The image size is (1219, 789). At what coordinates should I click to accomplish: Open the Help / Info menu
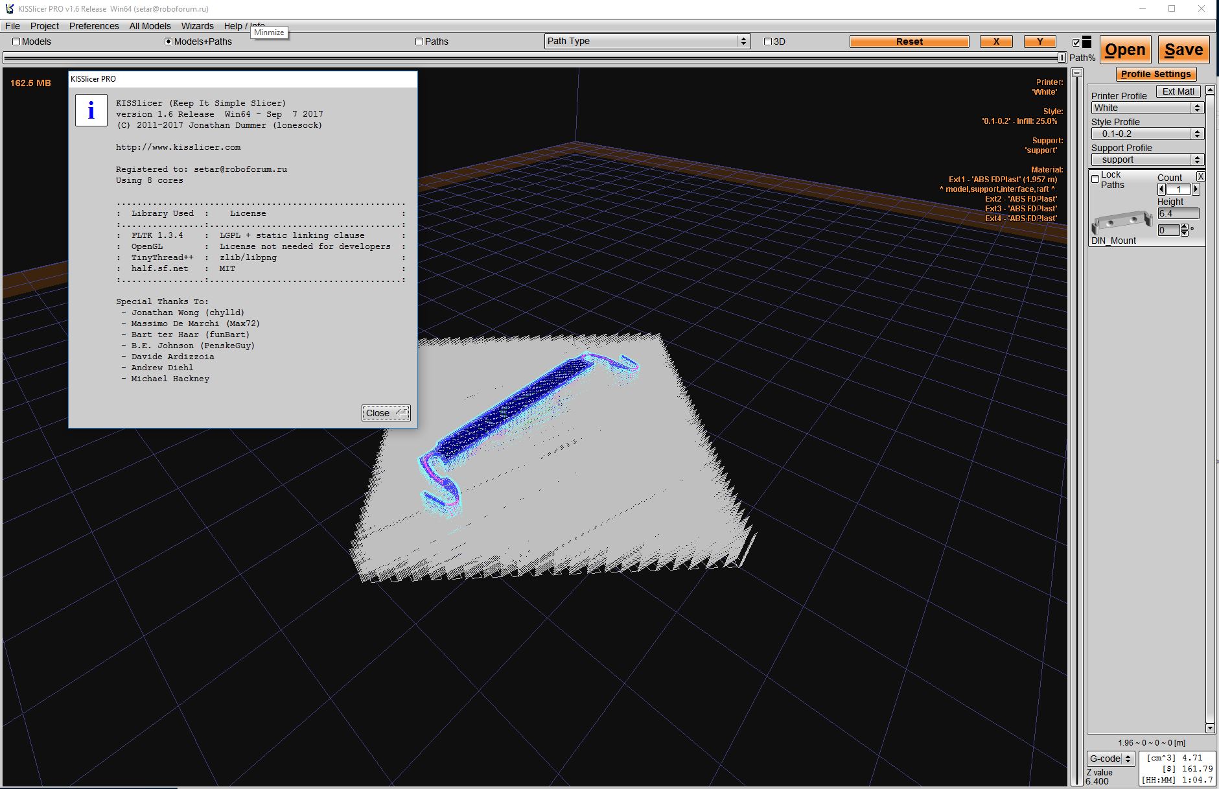tap(244, 26)
